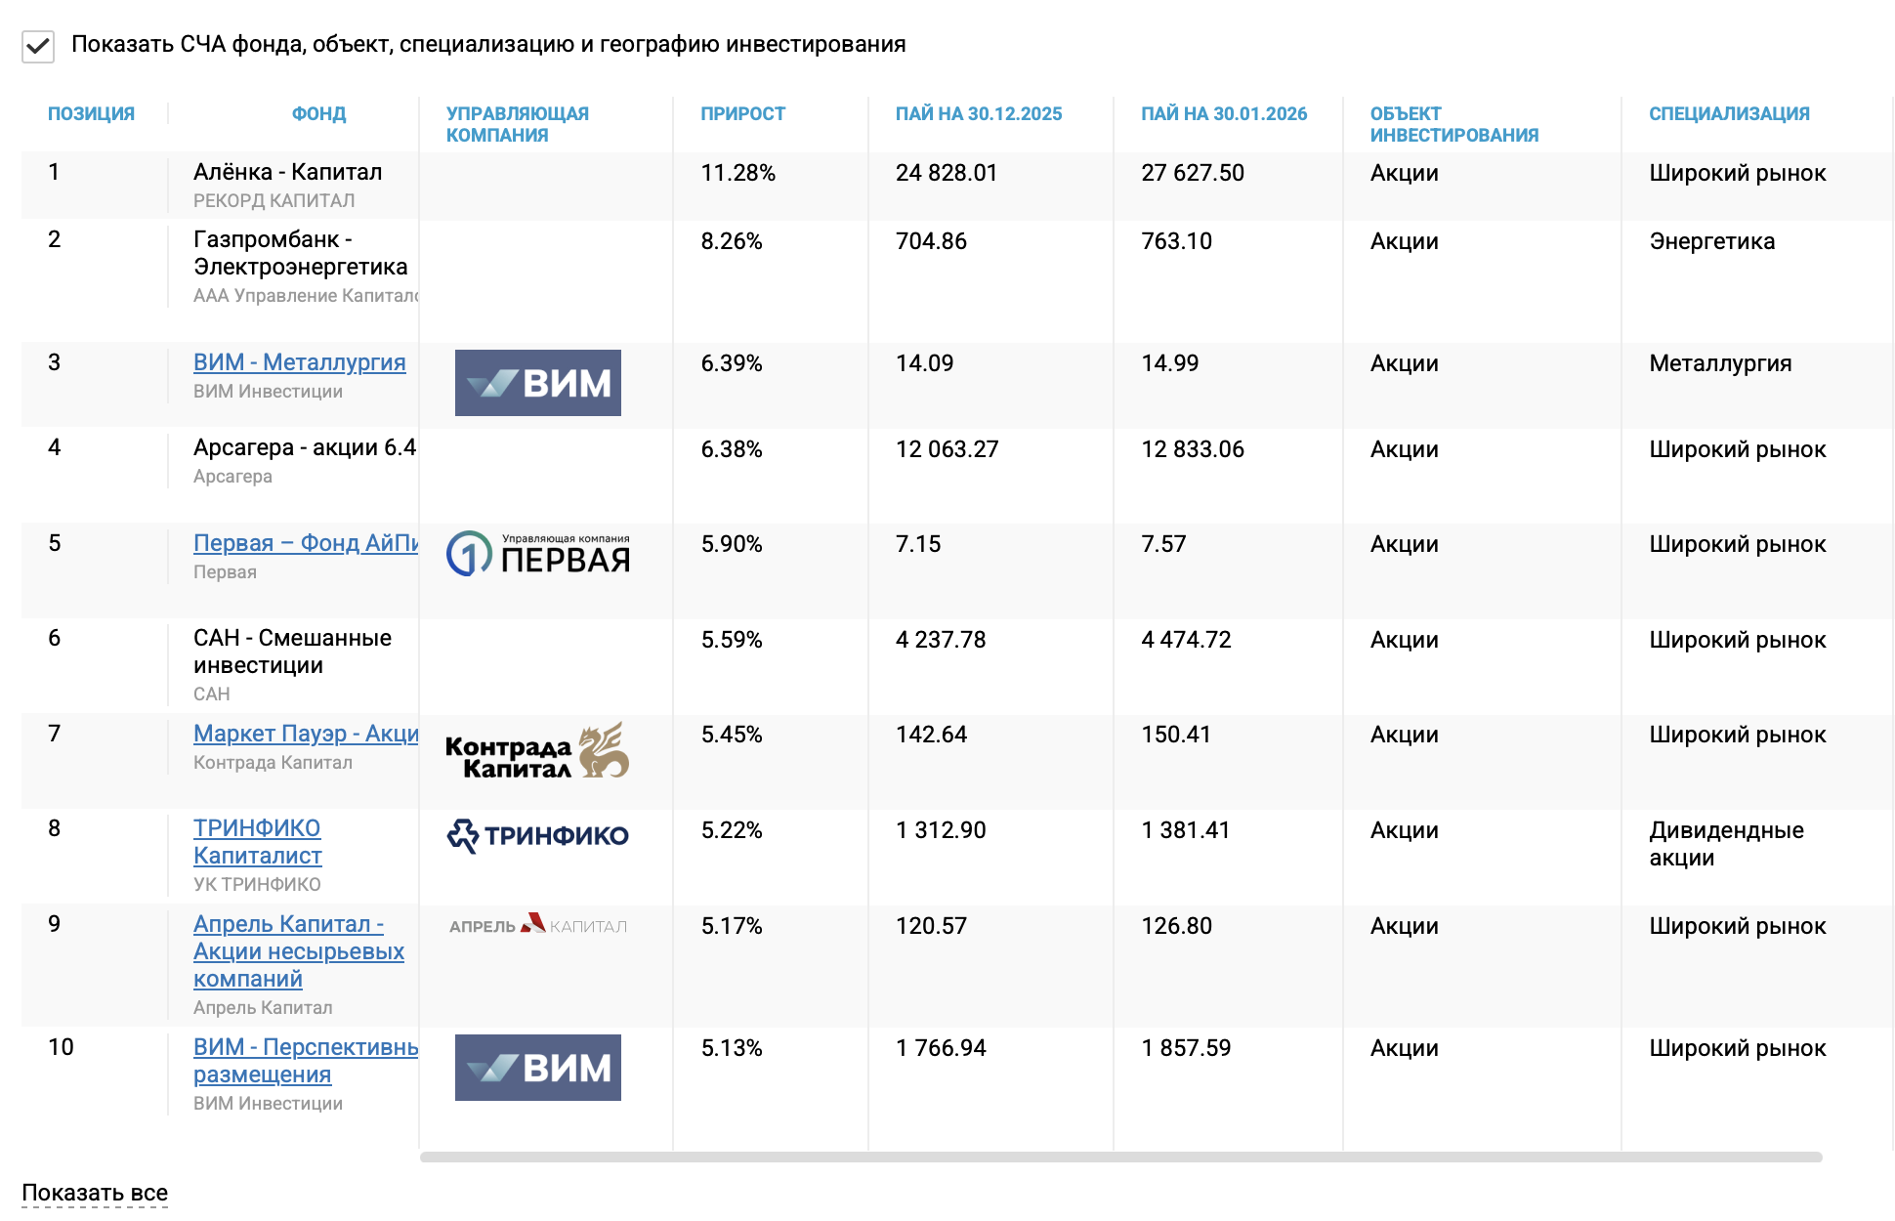Click the Контрада Капитал logo

coord(537,750)
